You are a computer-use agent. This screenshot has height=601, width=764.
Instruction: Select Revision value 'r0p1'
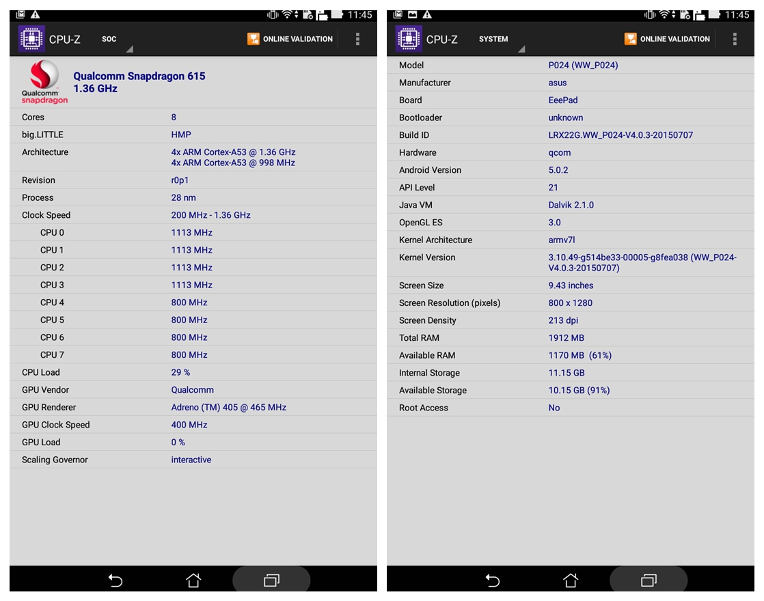(x=179, y=180)
